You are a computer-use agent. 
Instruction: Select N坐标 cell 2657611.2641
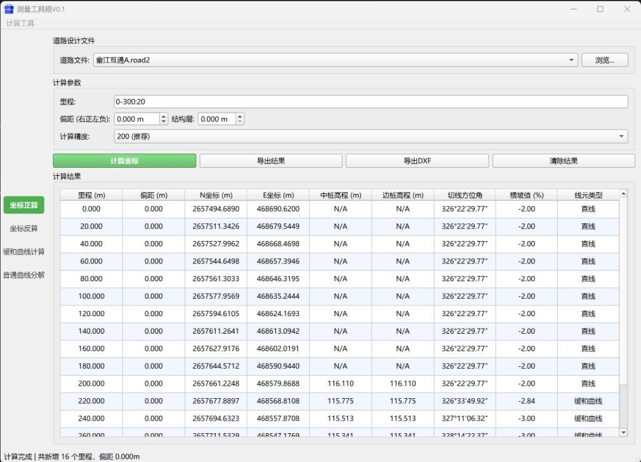pos(216,331)
